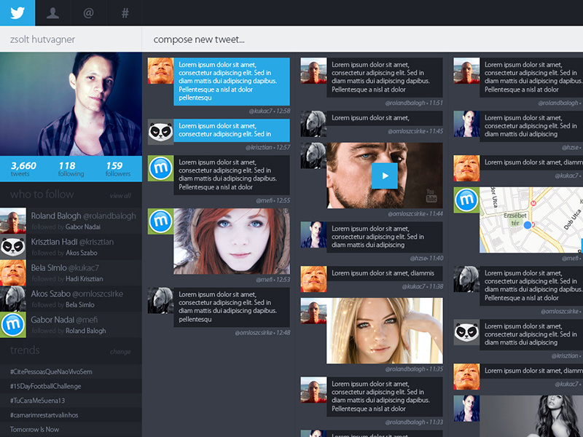This screenshot has height=437, width=583.
Task: Click avatar of the 11:45 @omloszcsirke tweet
Action: click(313, 124)
